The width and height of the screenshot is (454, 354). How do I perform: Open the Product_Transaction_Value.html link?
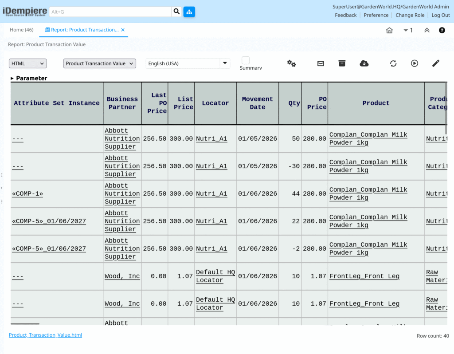pyautogui.click(x=45, y=335)
